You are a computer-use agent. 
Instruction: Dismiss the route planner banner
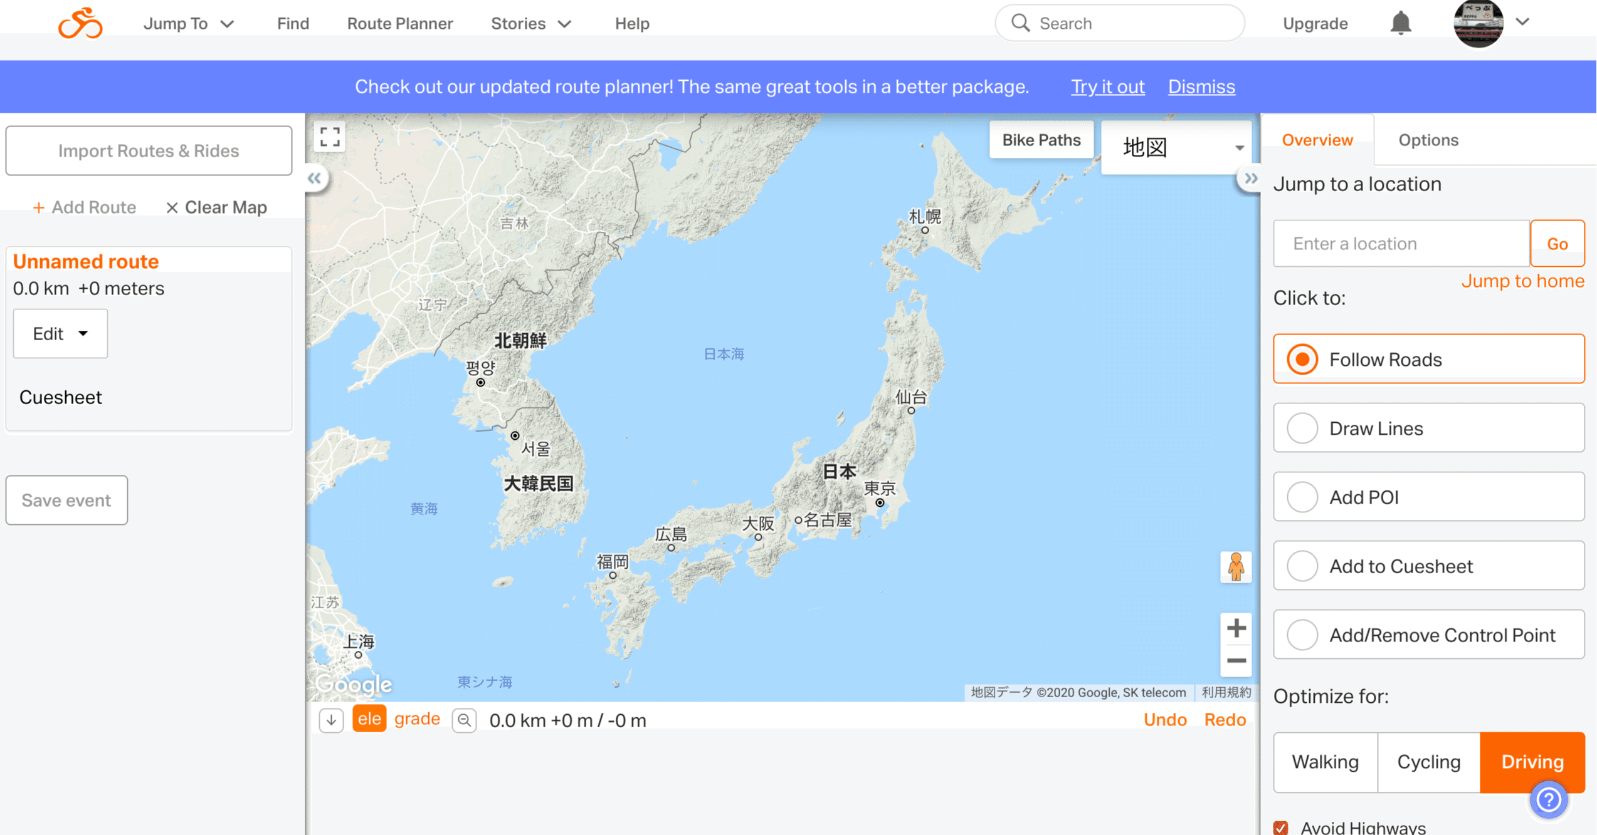tap(1201, 86)
